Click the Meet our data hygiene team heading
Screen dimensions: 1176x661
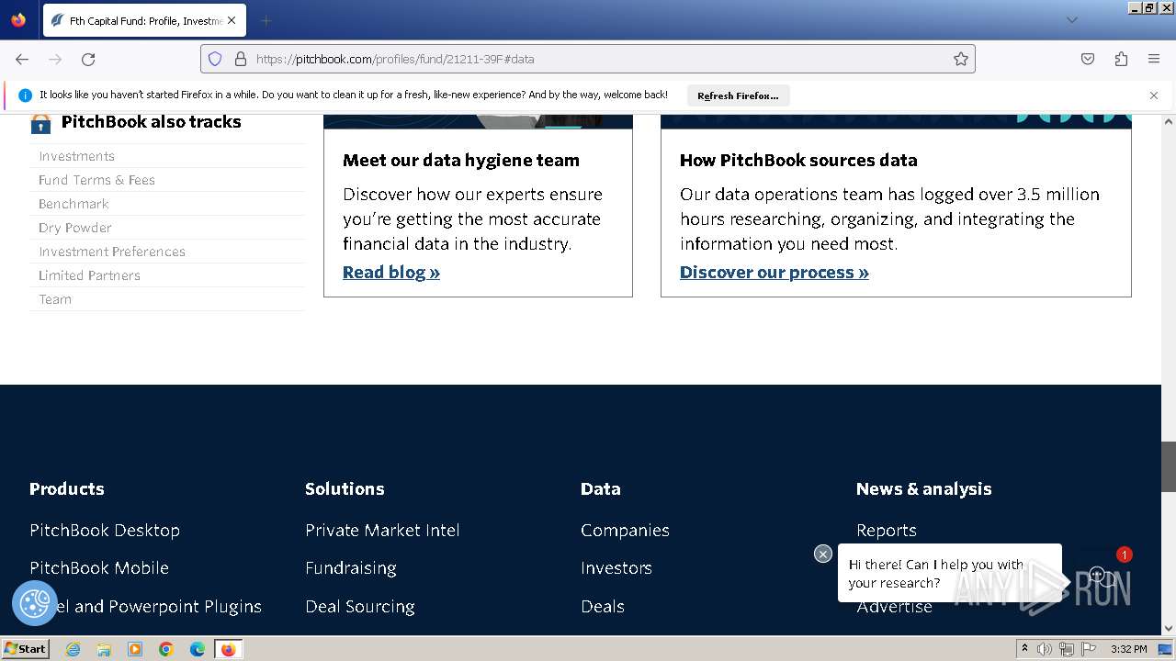(x=461, y=160)
